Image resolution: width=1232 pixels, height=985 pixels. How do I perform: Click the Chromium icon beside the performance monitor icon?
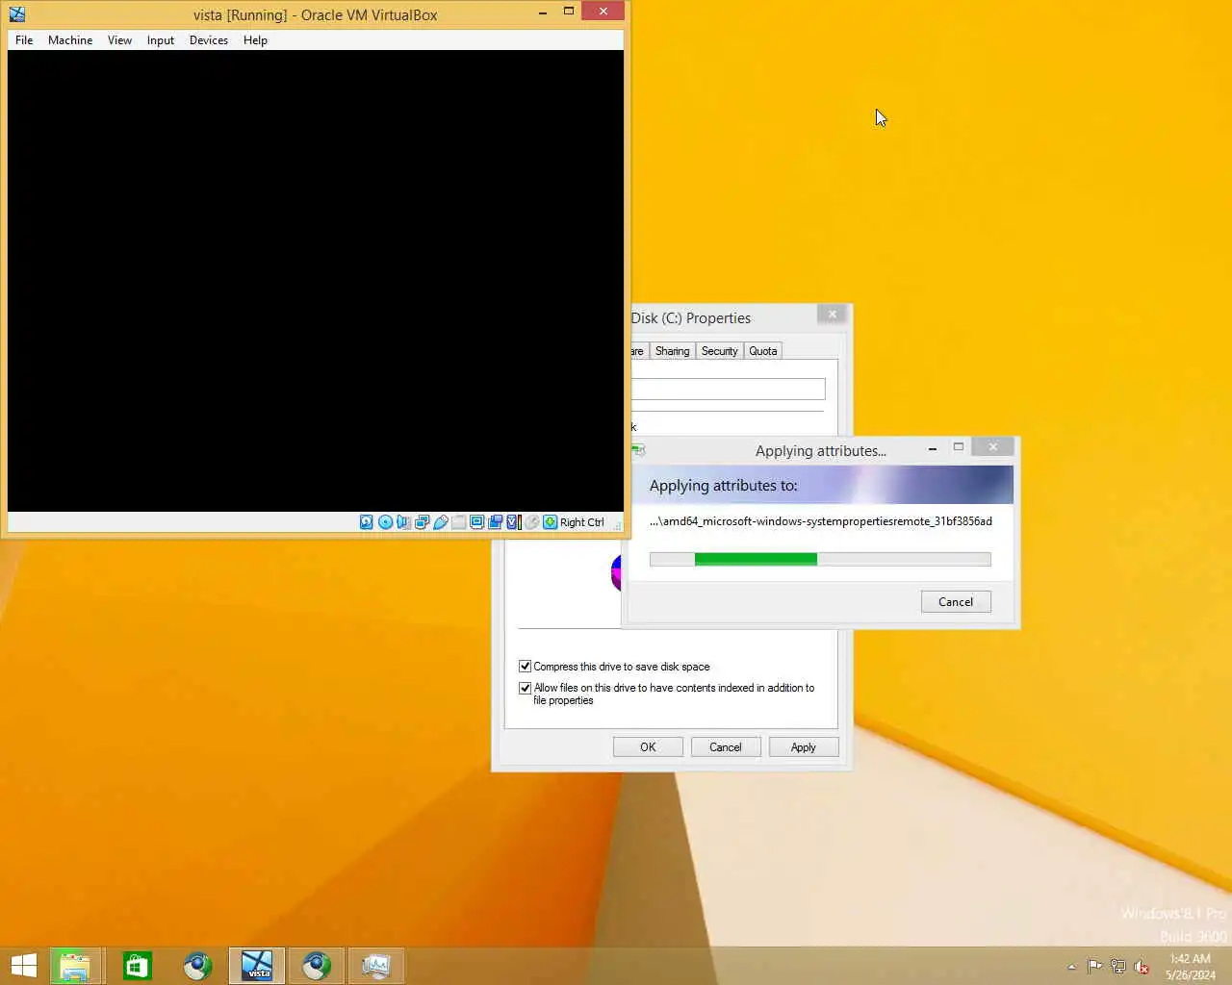click(x=317, y=966)
